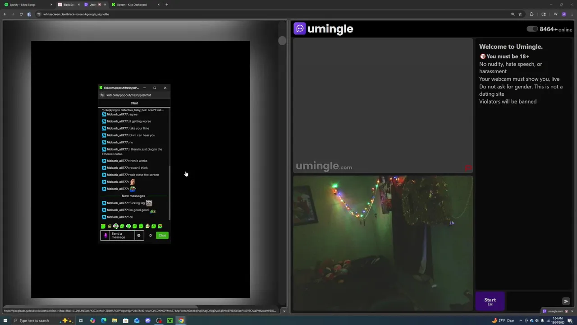Image resolution: width=577 pixels, height=325 pixels.
Task: Open the zoom magnifier in address bar
Action: tap(513, 14)
